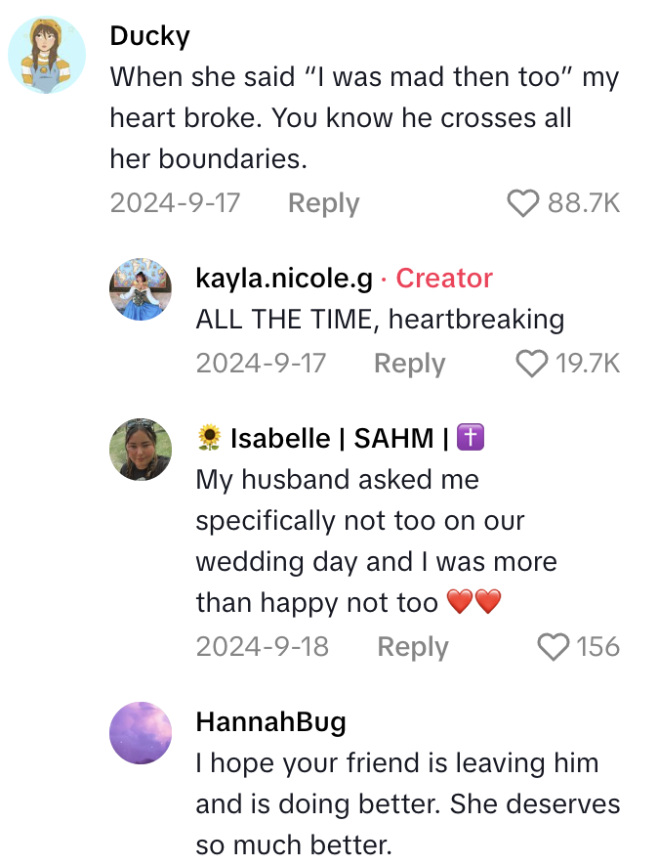658x866 pixels.
Task: Open the kayla.nicole.g username link
Action: (x=284, y=279)
